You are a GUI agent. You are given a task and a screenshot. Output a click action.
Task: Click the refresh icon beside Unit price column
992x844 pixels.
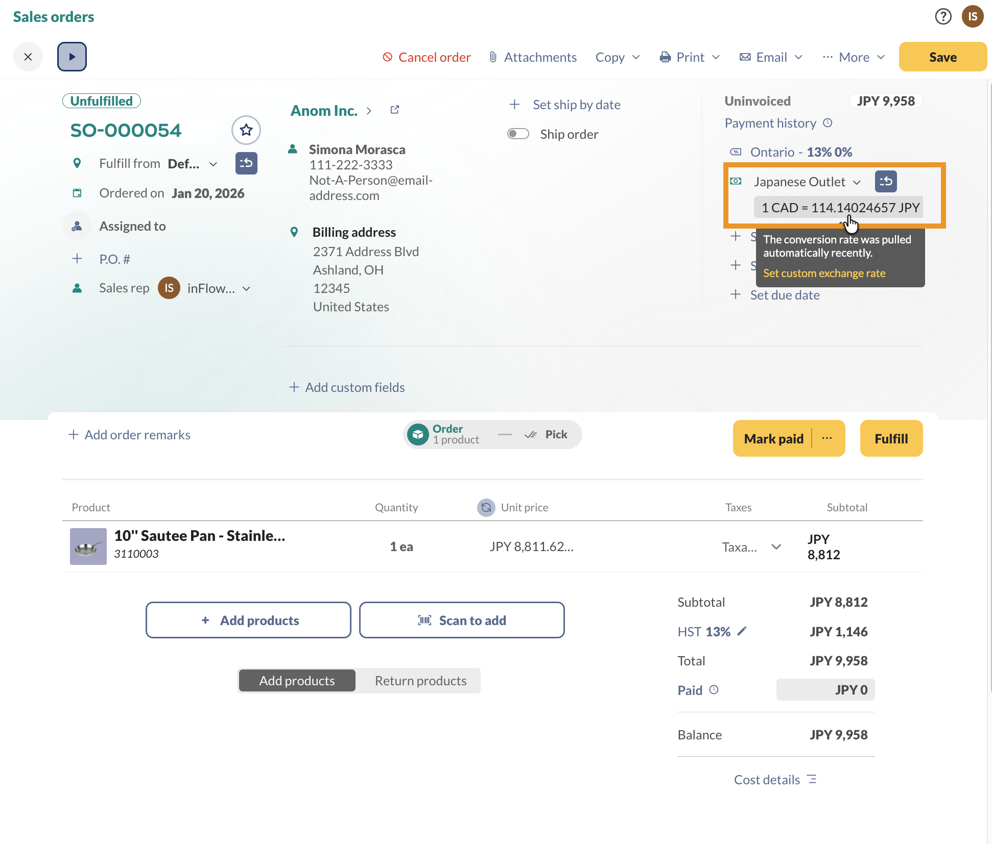(x=486, y=507)
